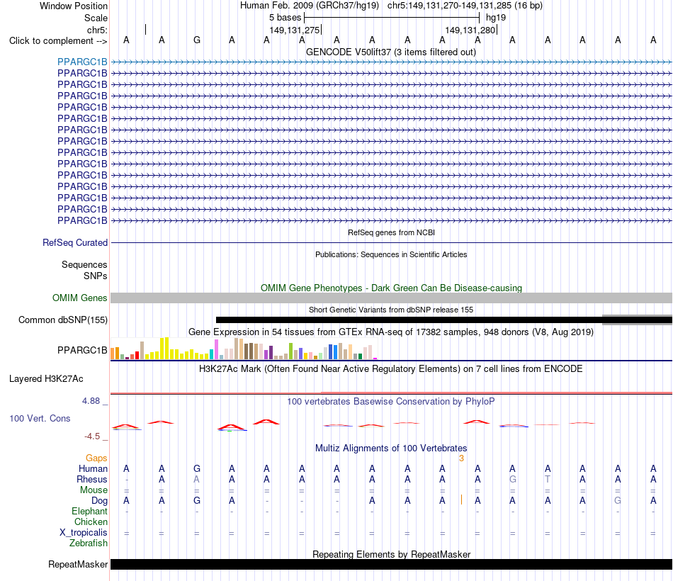Click the Publications track title text
673x581 pixels.
pos(391,254)
